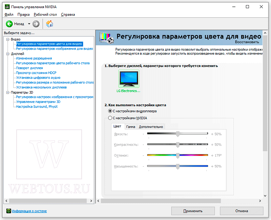271x220 pixels.
Task: Click the content horizontal scrollbar thumb
Action: coord(161,201)
